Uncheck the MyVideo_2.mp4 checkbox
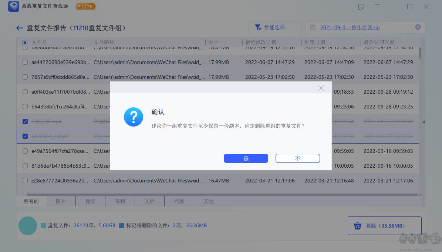The height and width of the screenshot is (252, 442). pos(25,136)
